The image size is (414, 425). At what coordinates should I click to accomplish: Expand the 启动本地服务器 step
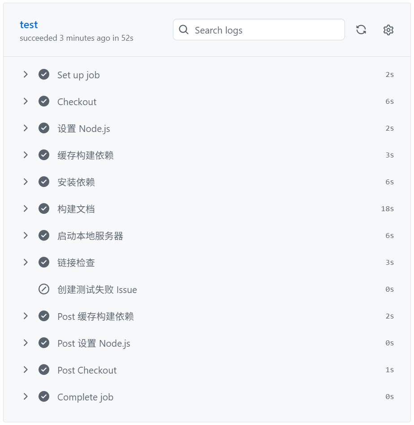pos(26,235)
